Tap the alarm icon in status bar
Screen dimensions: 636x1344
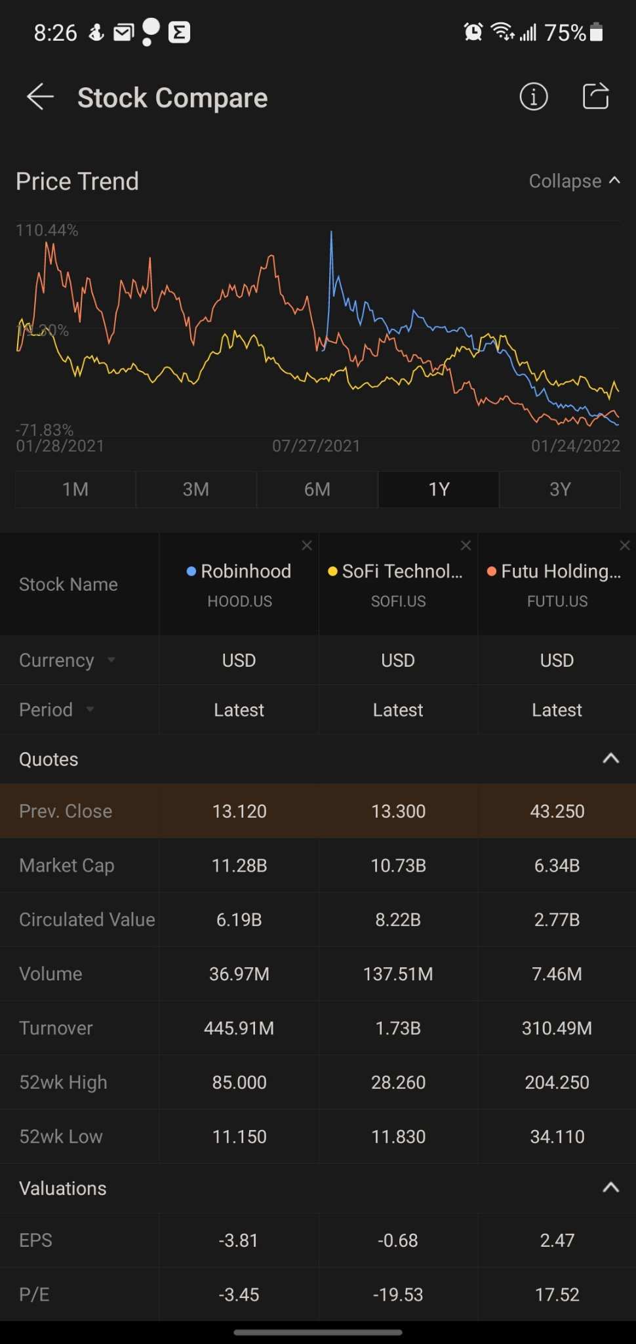pyautogui.click(x=473, y=31)
